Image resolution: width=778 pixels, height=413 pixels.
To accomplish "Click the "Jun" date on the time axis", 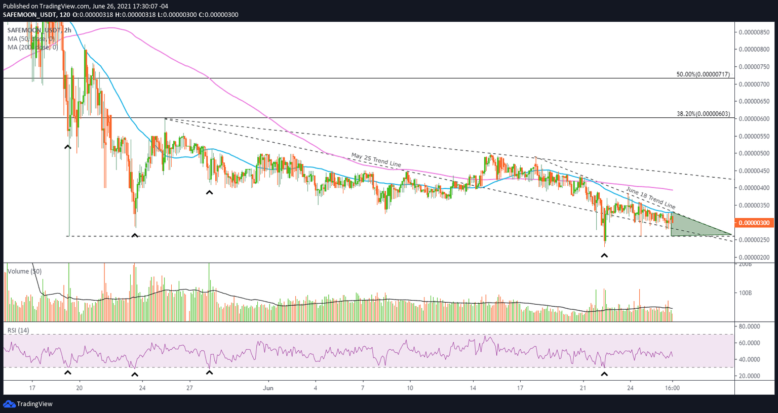I will 268,388.
